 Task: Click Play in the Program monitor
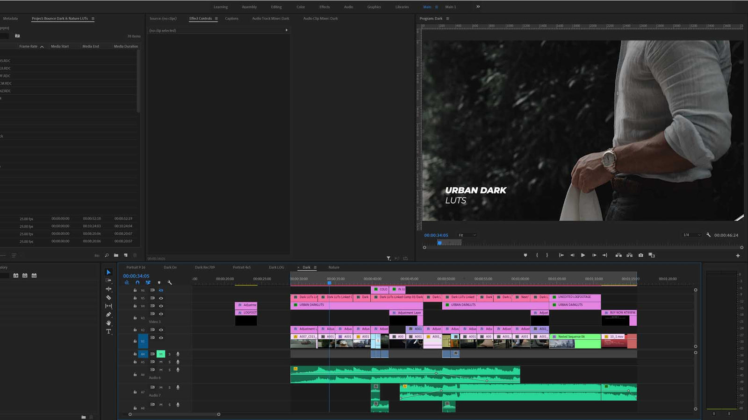[583, 255]
